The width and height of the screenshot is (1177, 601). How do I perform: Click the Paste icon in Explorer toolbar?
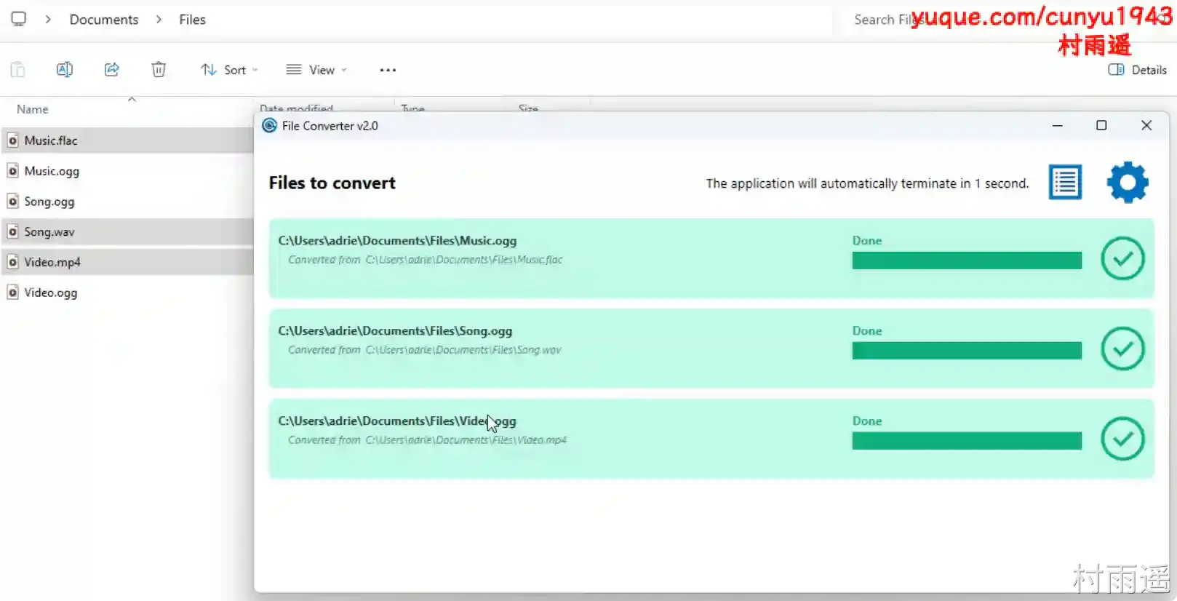(x=18, y=70)
